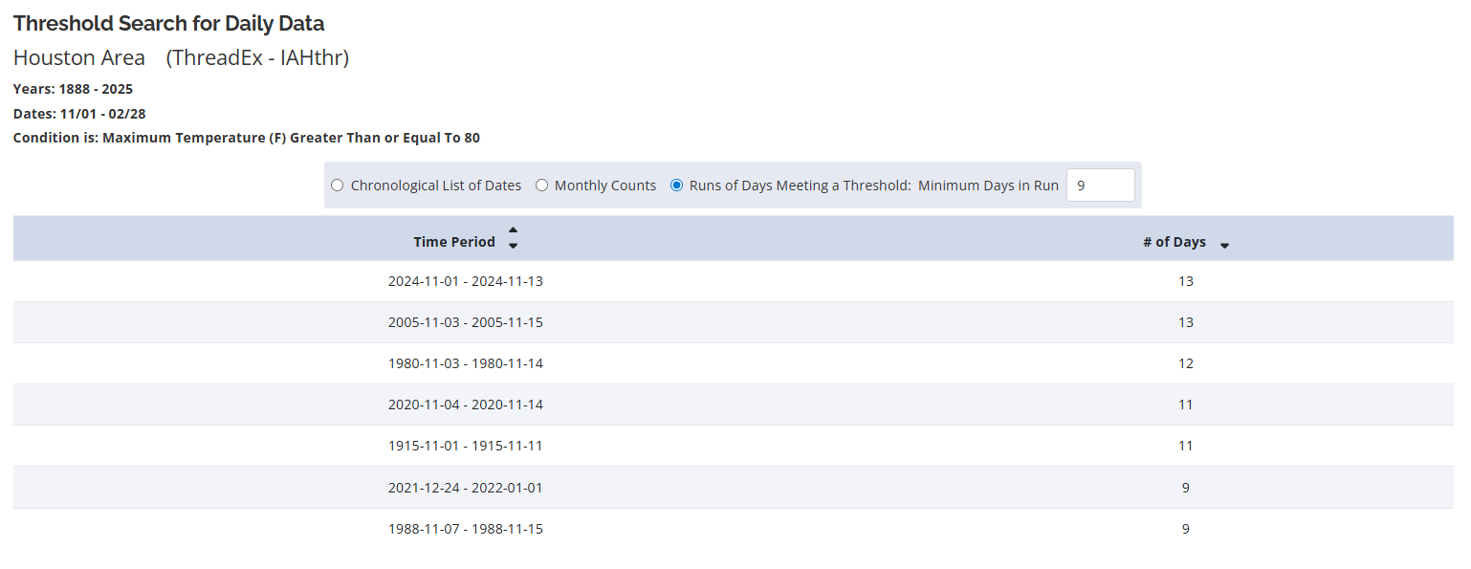Click the 1915-11-01 - 1915-11-11 time period

[465, 446]
